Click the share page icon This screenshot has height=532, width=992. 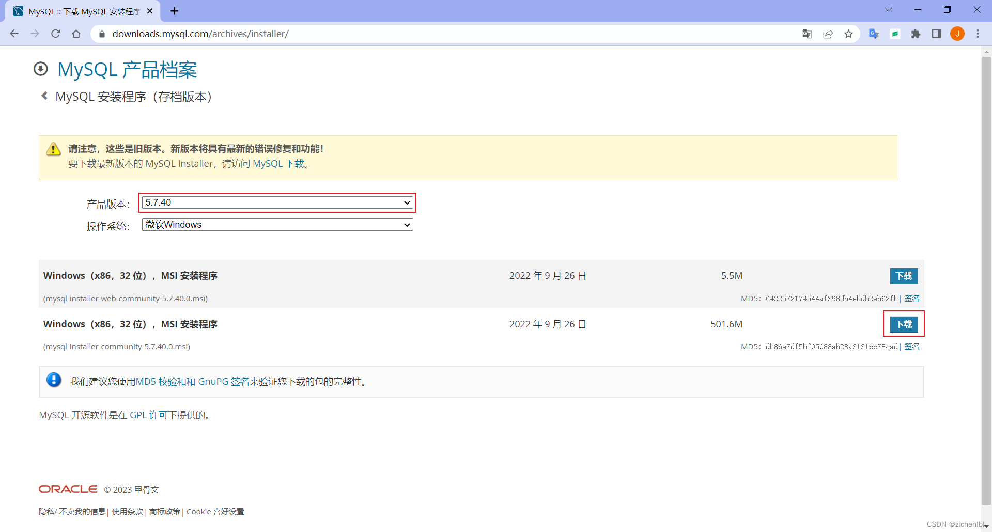click(x=828, y=34)
